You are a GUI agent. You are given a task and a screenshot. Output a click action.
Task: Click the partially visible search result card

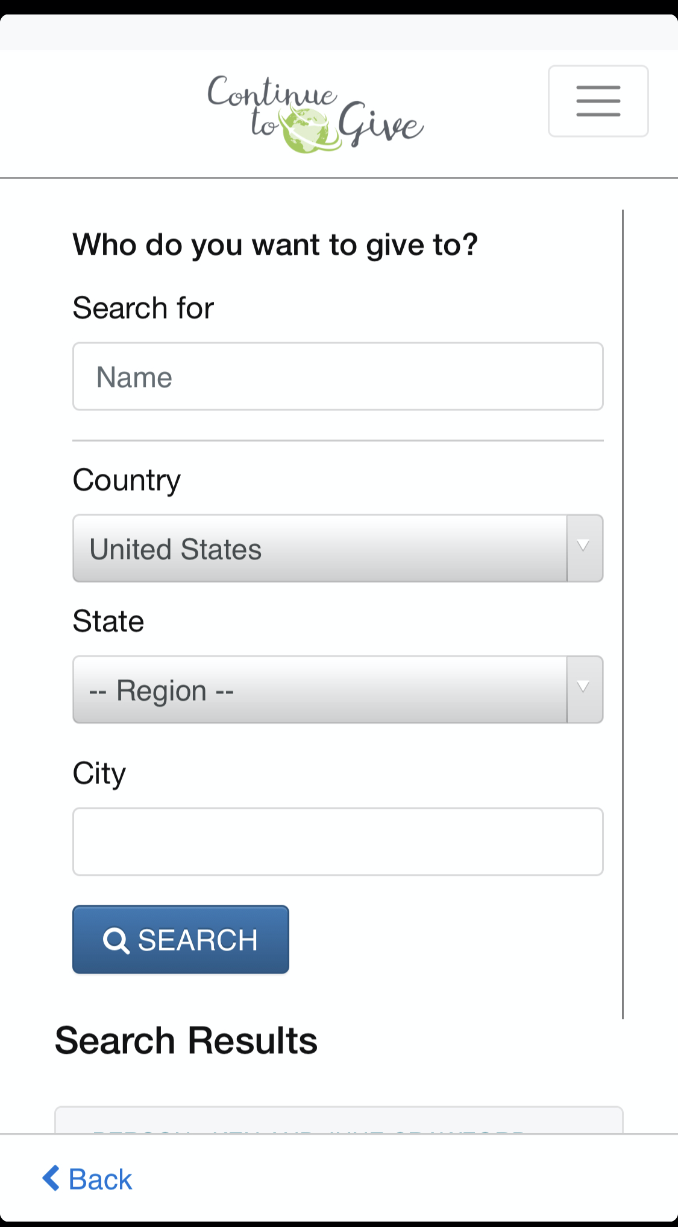pos(339,1120)
